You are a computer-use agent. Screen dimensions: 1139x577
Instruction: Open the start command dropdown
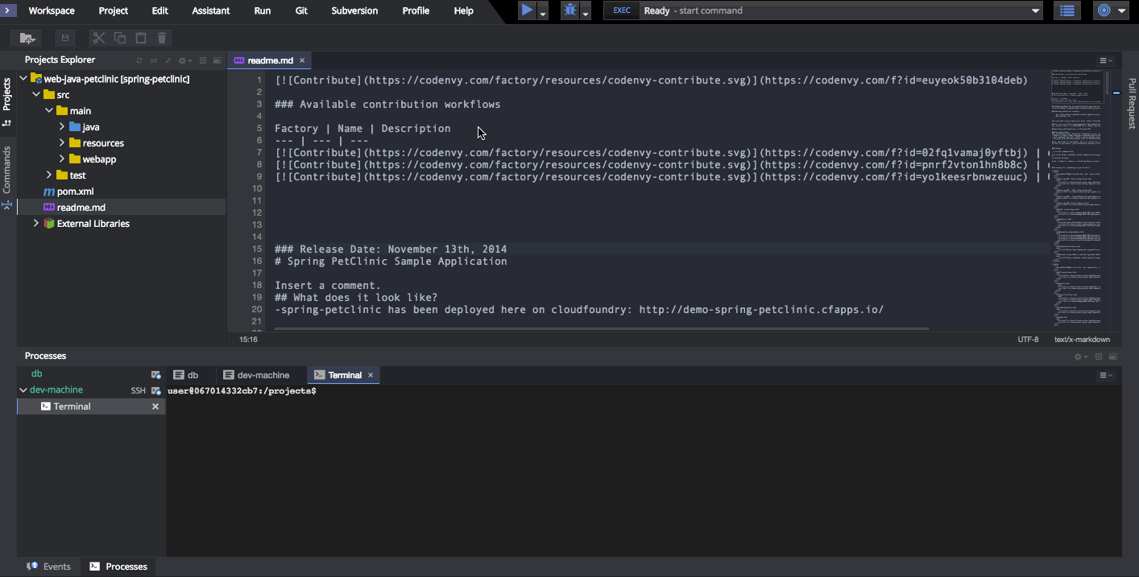pyautogui.click(x=1035, y=11)
